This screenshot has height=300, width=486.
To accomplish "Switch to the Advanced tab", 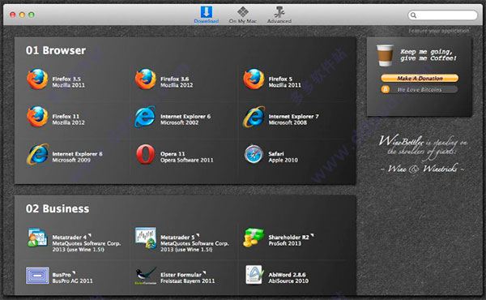I will click(279, 15).
